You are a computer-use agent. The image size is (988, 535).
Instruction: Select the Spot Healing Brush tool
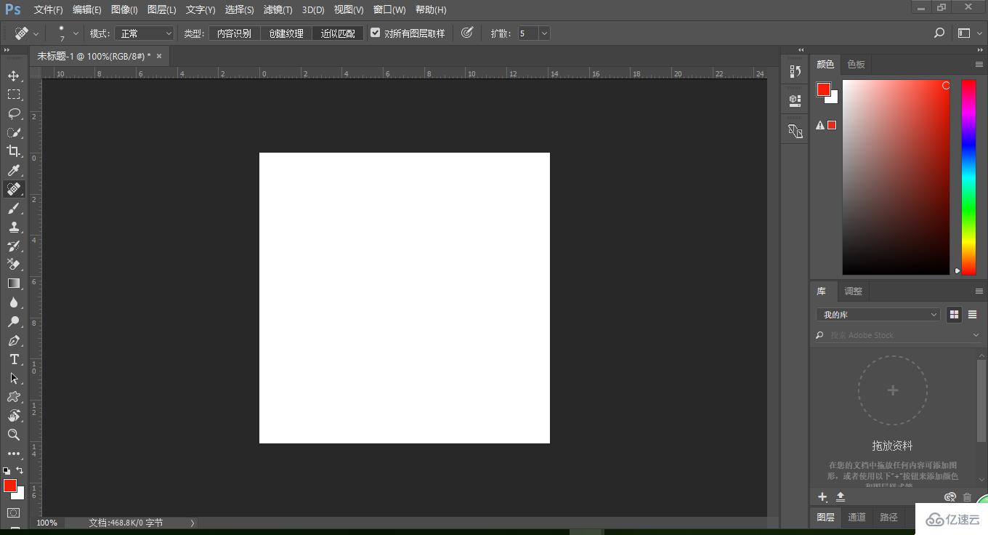click(14, 189)
